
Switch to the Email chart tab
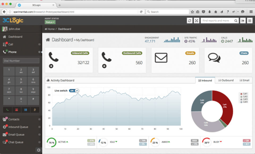[244, 80]
